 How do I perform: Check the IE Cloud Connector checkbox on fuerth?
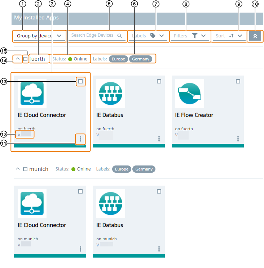click(x=80, y=82)
